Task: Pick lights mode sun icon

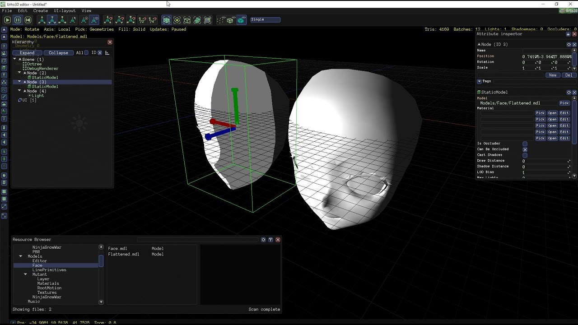Action: tap(177, 20)
